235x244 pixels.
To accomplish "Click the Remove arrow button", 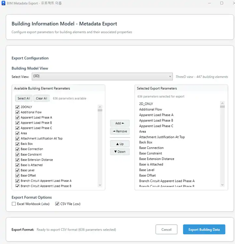I will point(120,131).
